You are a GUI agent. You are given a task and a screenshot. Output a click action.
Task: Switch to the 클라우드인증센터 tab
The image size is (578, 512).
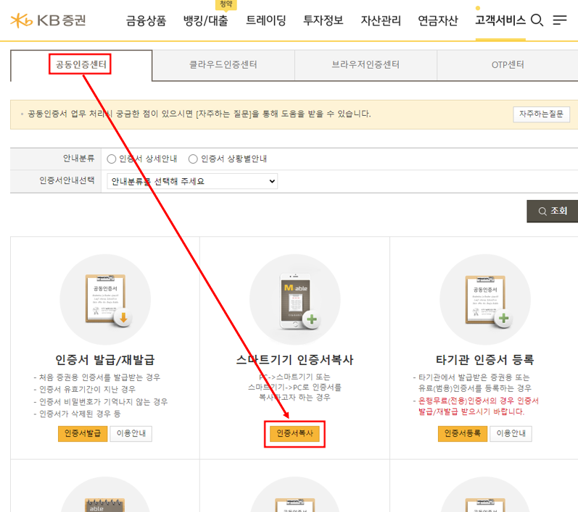223,64
